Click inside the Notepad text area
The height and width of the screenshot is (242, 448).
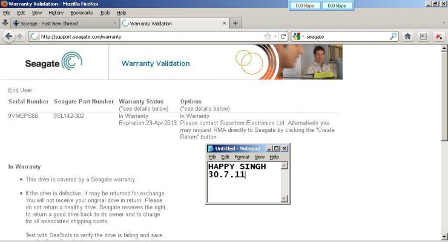click(245, 182)
